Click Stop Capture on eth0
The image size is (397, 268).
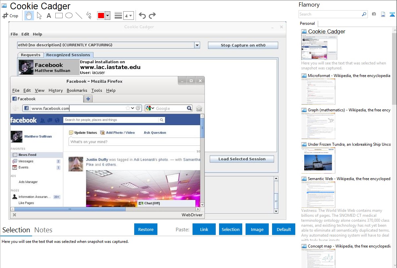(243, 45)
